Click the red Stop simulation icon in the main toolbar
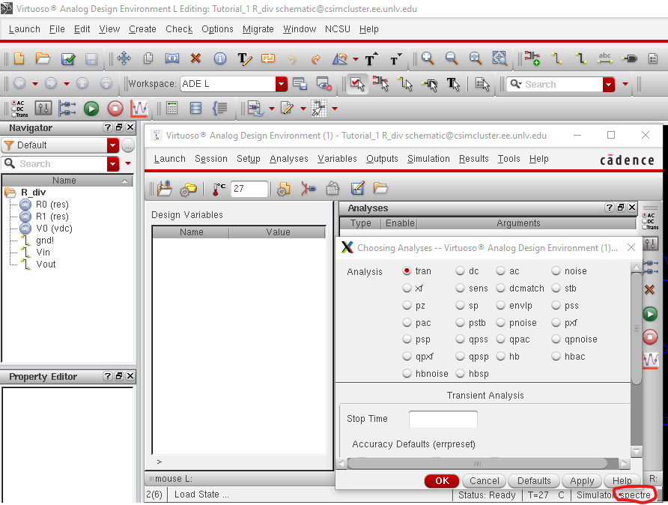The image size is (668, 505). 115,109
